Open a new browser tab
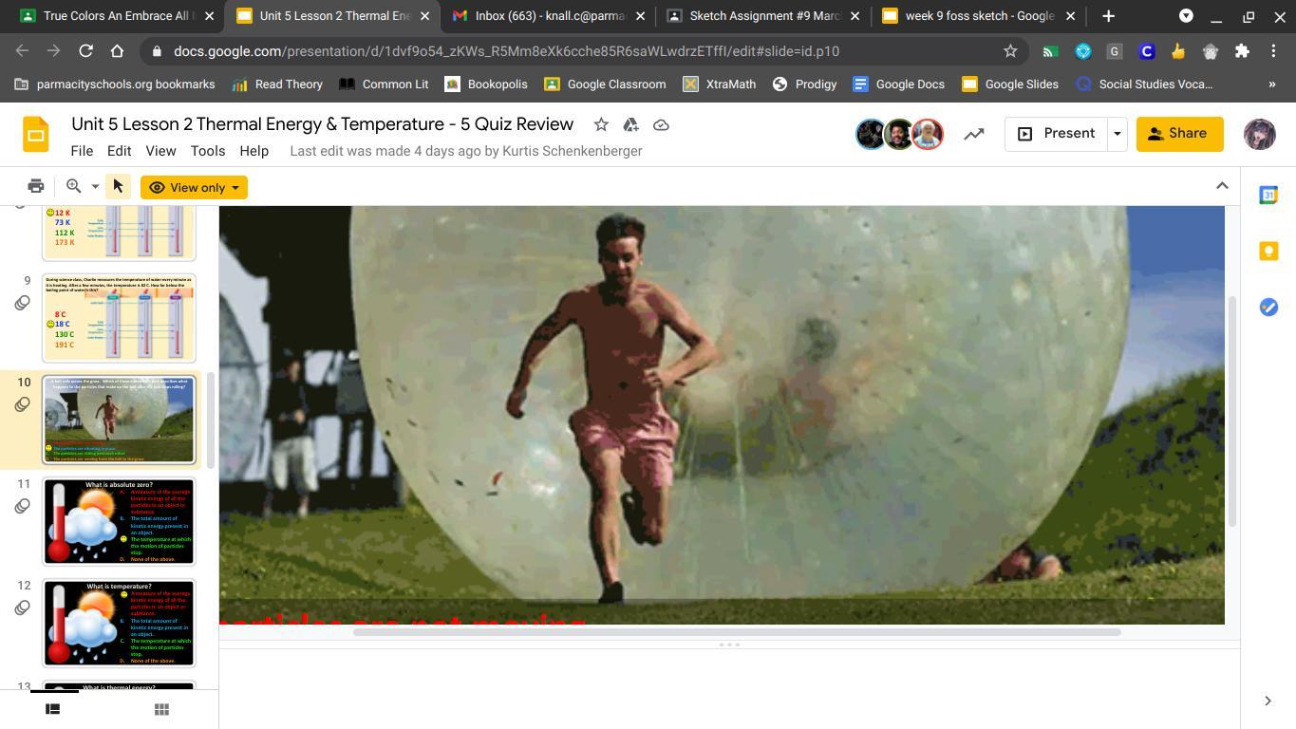This screenshot has height=729, width=1296. tap(1108, 16)
